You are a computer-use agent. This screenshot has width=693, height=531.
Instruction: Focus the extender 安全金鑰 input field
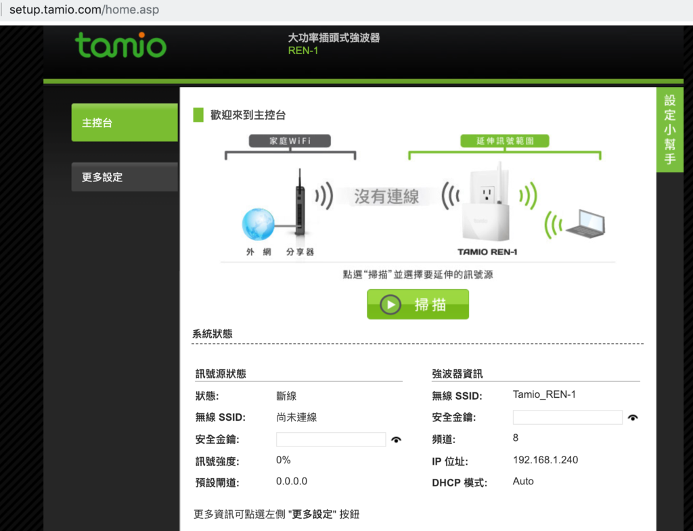pyautogui.click(x=568, y=417)
